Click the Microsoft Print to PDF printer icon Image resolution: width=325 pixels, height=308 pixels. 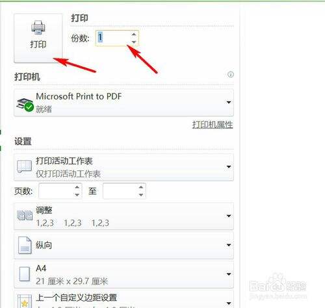pos(25,105)
